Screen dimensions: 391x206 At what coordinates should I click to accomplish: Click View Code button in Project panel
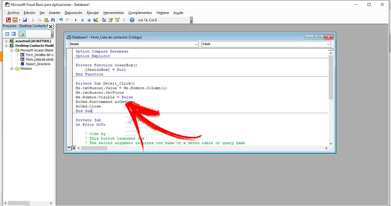tap(7, 34)
